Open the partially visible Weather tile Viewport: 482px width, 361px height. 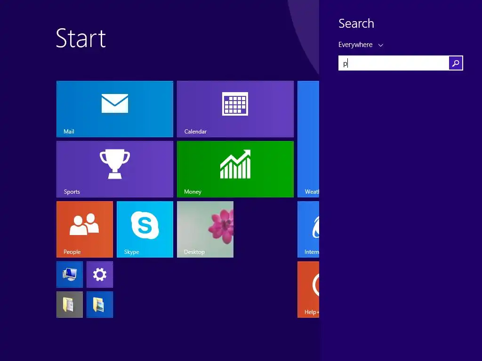[308, 139]
